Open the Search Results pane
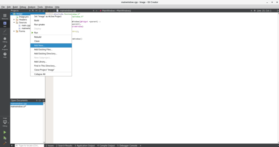Screen dimensions: 279x147 pos(64,146)
